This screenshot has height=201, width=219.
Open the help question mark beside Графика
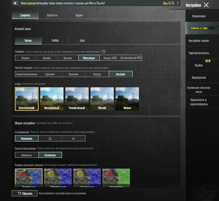[104, 52]
